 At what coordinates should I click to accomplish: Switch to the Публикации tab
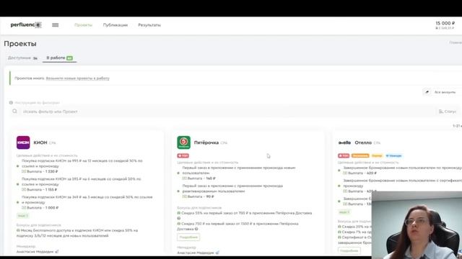coord(115,25)
